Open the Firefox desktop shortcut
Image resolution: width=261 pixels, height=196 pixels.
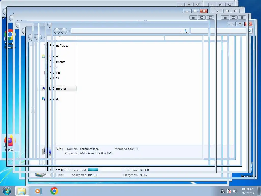(x=10, y=143)
